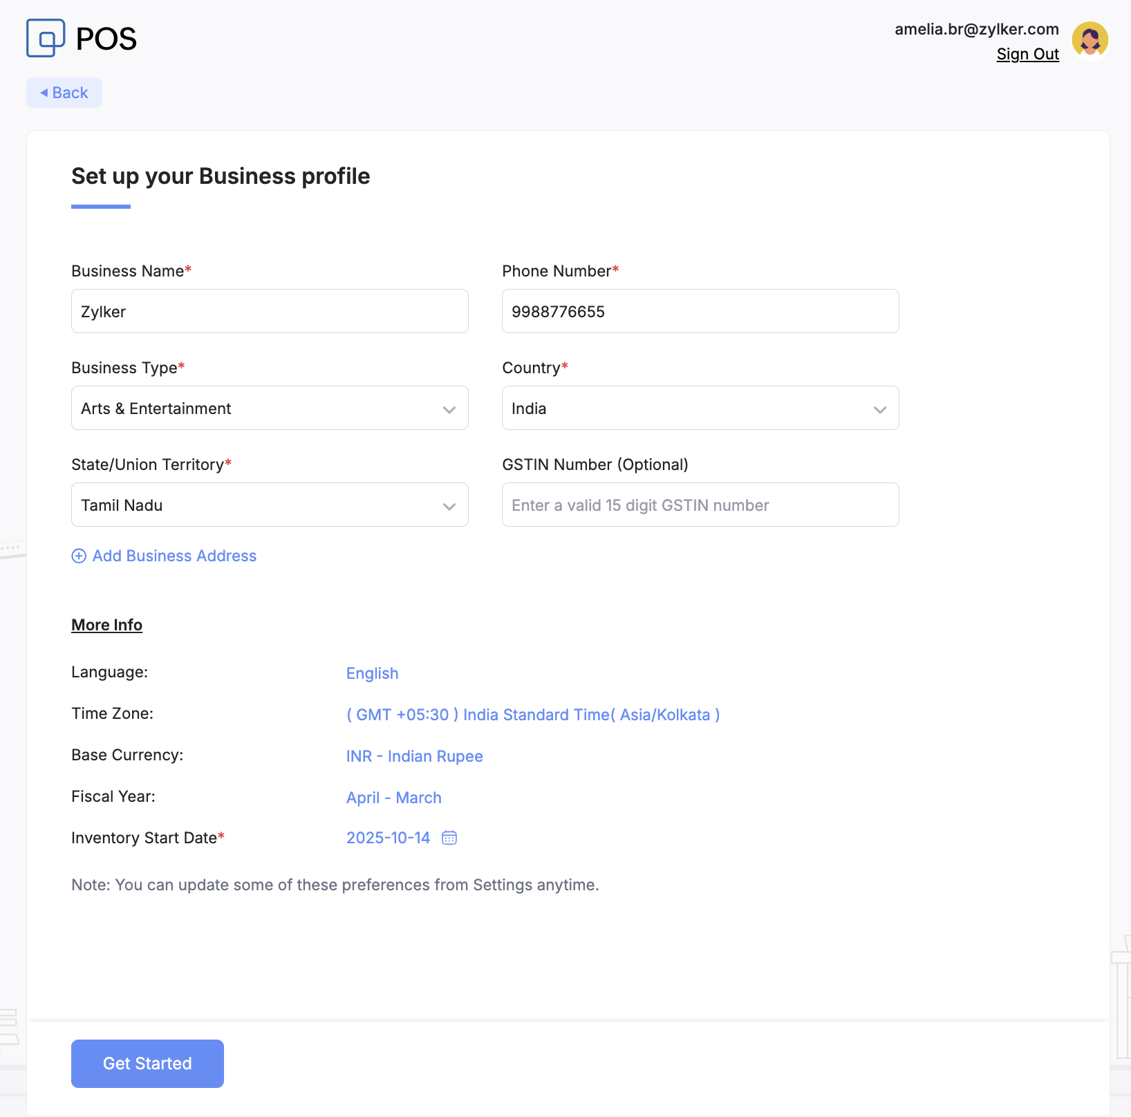This screenshot has height=1117, width=1131.
Task: Change the INR - Indian Rupee currency
Action: (414, 756)
